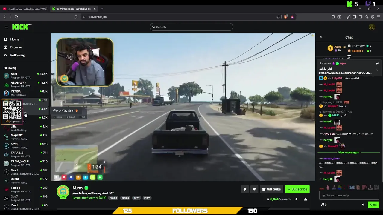
Task: Click the mjrm tag
Action: [x=147, y=198]
